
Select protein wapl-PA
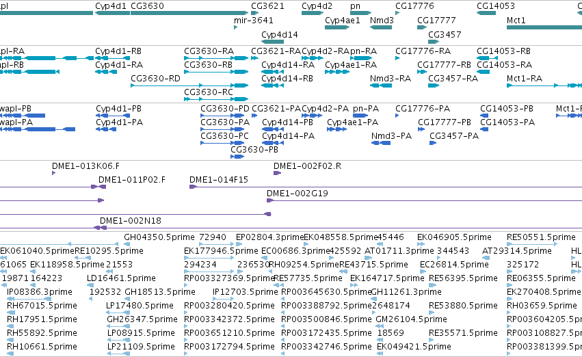tap(16, 122)
